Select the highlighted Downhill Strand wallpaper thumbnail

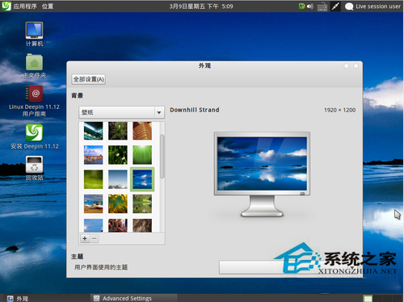click(x=142, y=179)
